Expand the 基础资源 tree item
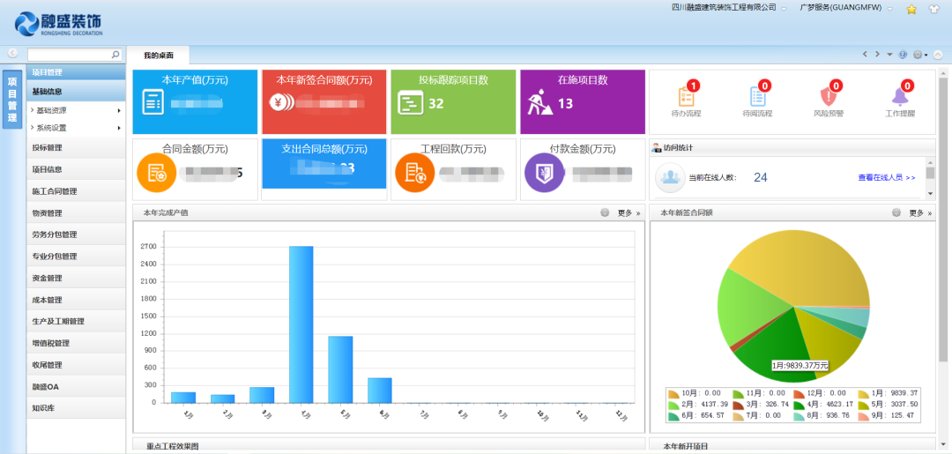 coord(51,110)
